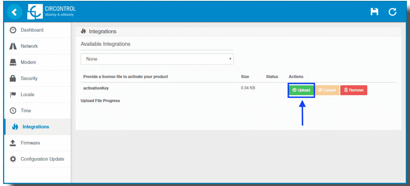This screenshot has width=410, height=186.
Task: Click the refresh icon in the header
Action: (x=392, y=12)
